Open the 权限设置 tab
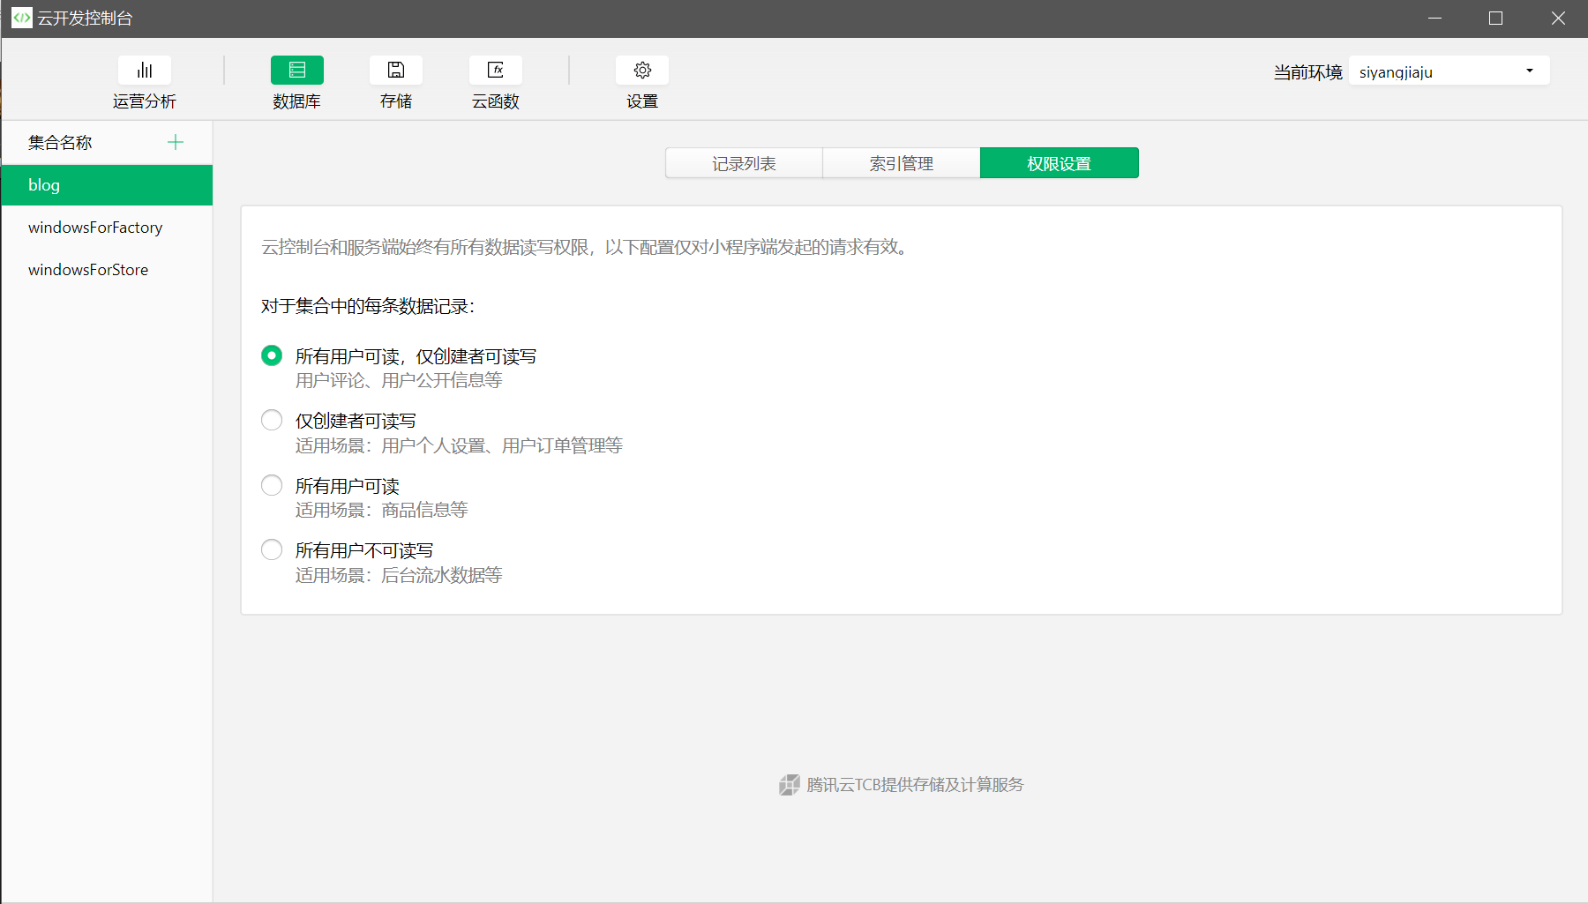 coord(1059,163)
